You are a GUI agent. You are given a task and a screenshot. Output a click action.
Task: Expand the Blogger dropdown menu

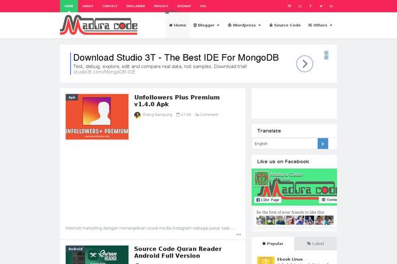coord(206,25)
